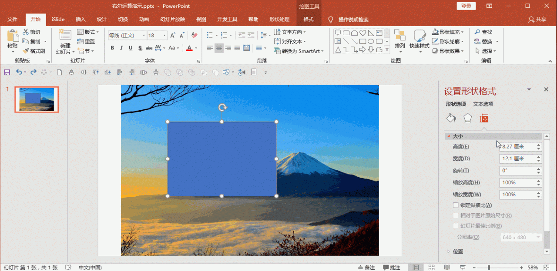This screenshot has height=271, width=557.
Task: Select the fill bucket icon in 设置形状格式
Action: (451, 118)
